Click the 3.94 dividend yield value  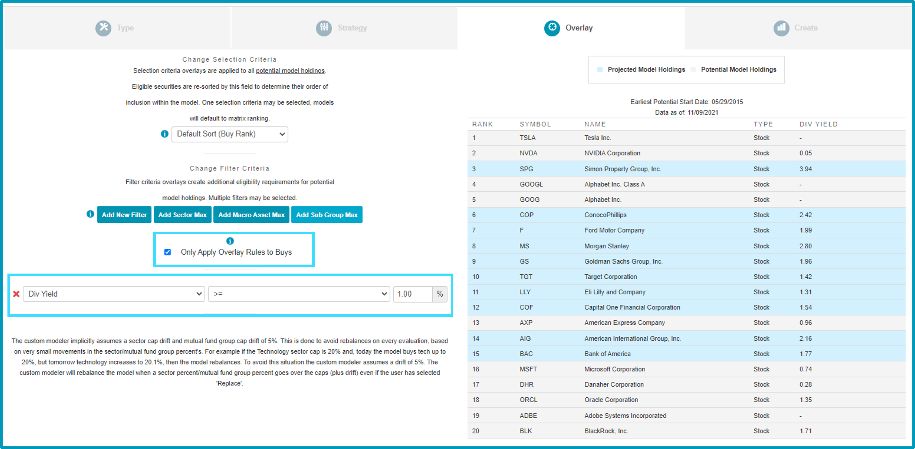click(806, 169)
